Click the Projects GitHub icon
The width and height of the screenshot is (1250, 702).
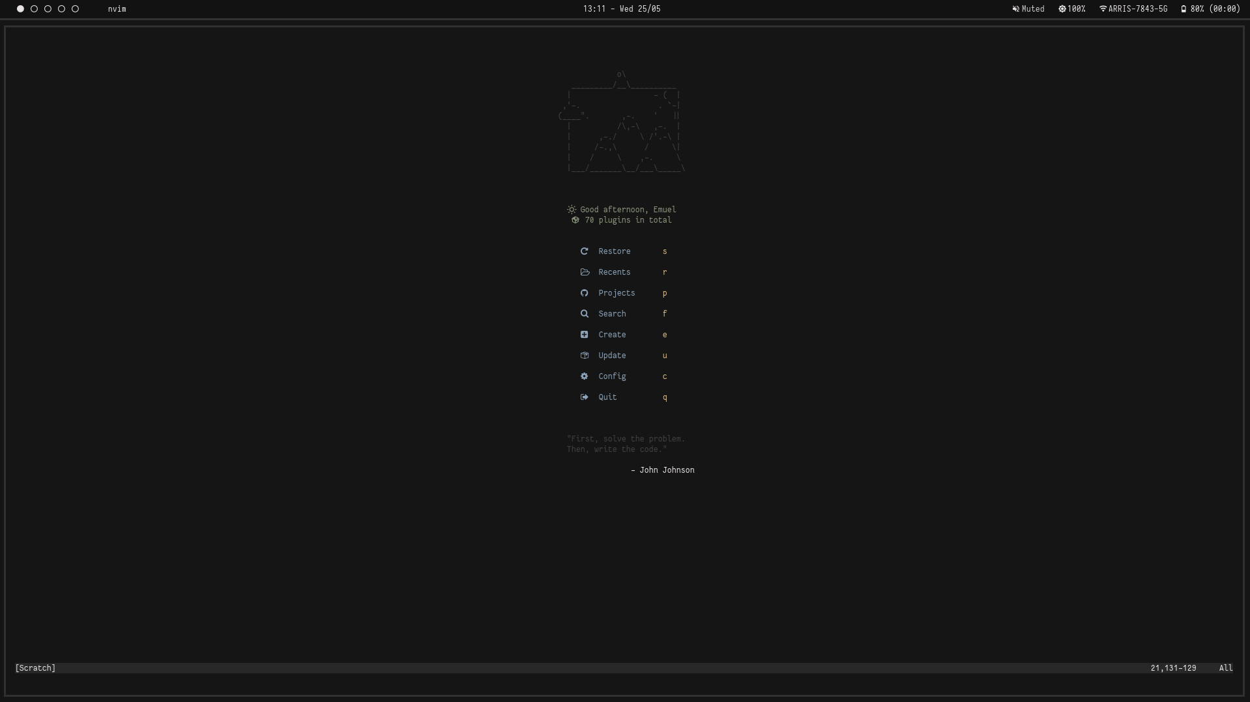coord(584,293)
